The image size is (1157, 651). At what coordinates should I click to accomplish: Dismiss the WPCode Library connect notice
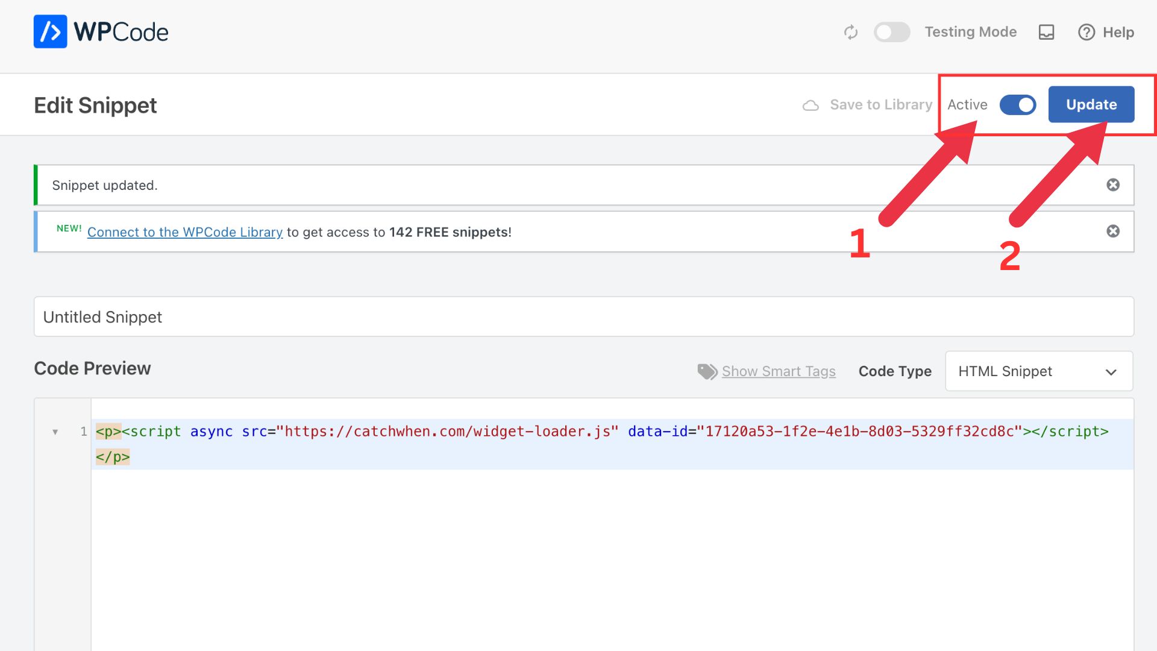pyautogui.click(x=1113, y=231)
